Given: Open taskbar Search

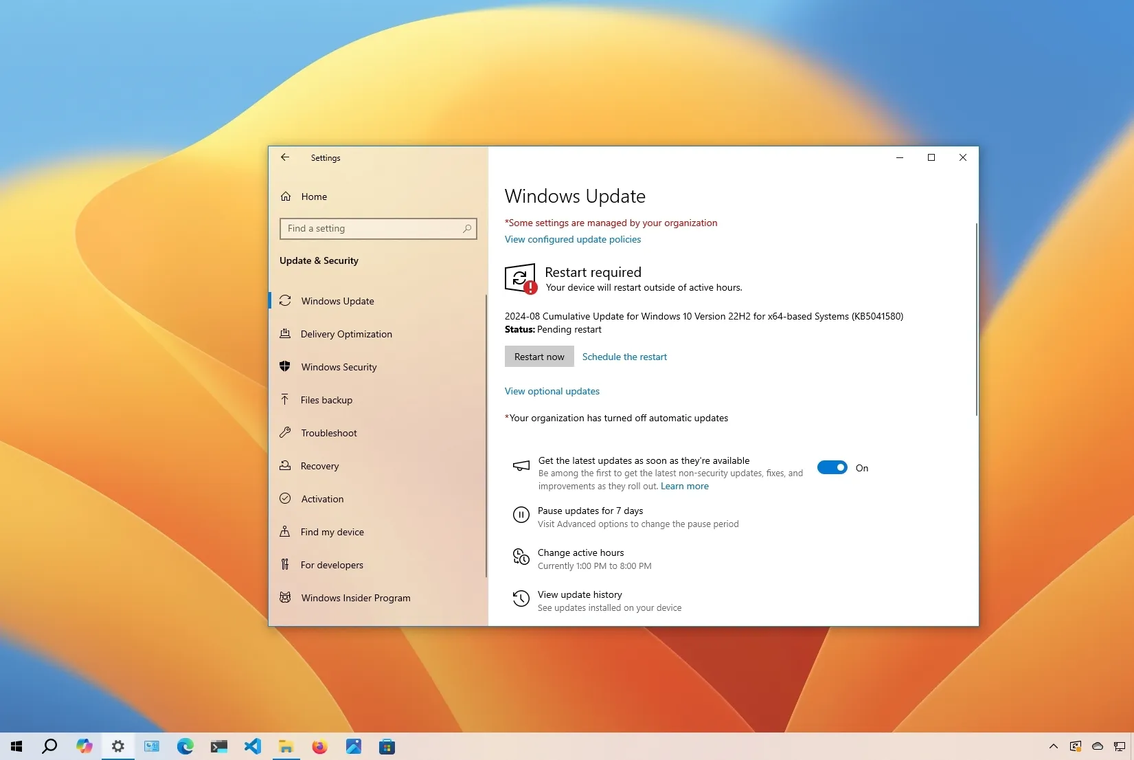Looking at the screenshot, I should (49, 746).
